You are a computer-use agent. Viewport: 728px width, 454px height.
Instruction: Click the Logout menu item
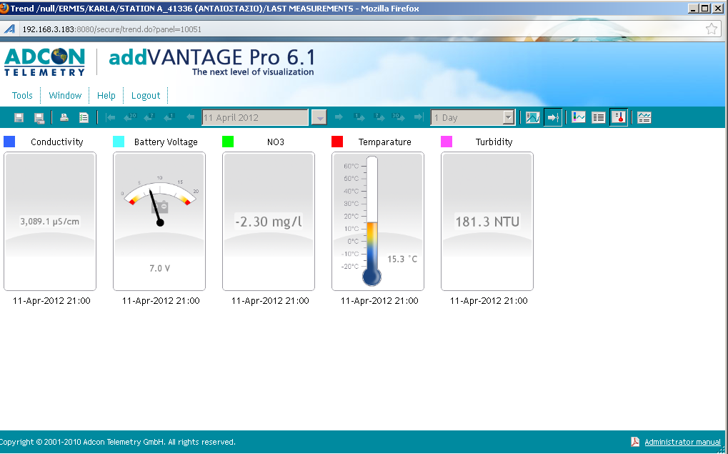pyautogui.click(x=146, y=95)
